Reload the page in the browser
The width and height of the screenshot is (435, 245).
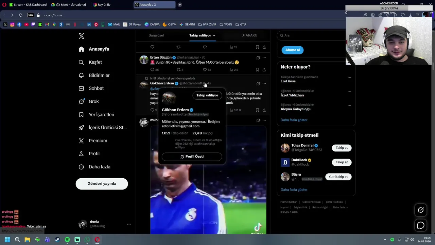(21, 15)
